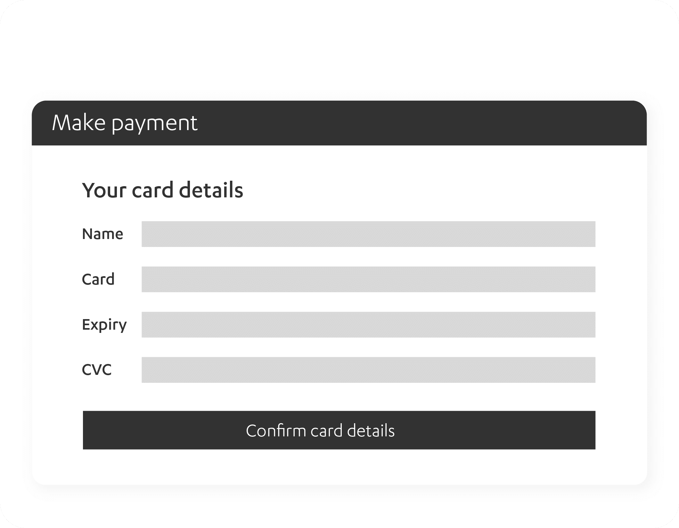Click the Name input field

pos(368,234)
